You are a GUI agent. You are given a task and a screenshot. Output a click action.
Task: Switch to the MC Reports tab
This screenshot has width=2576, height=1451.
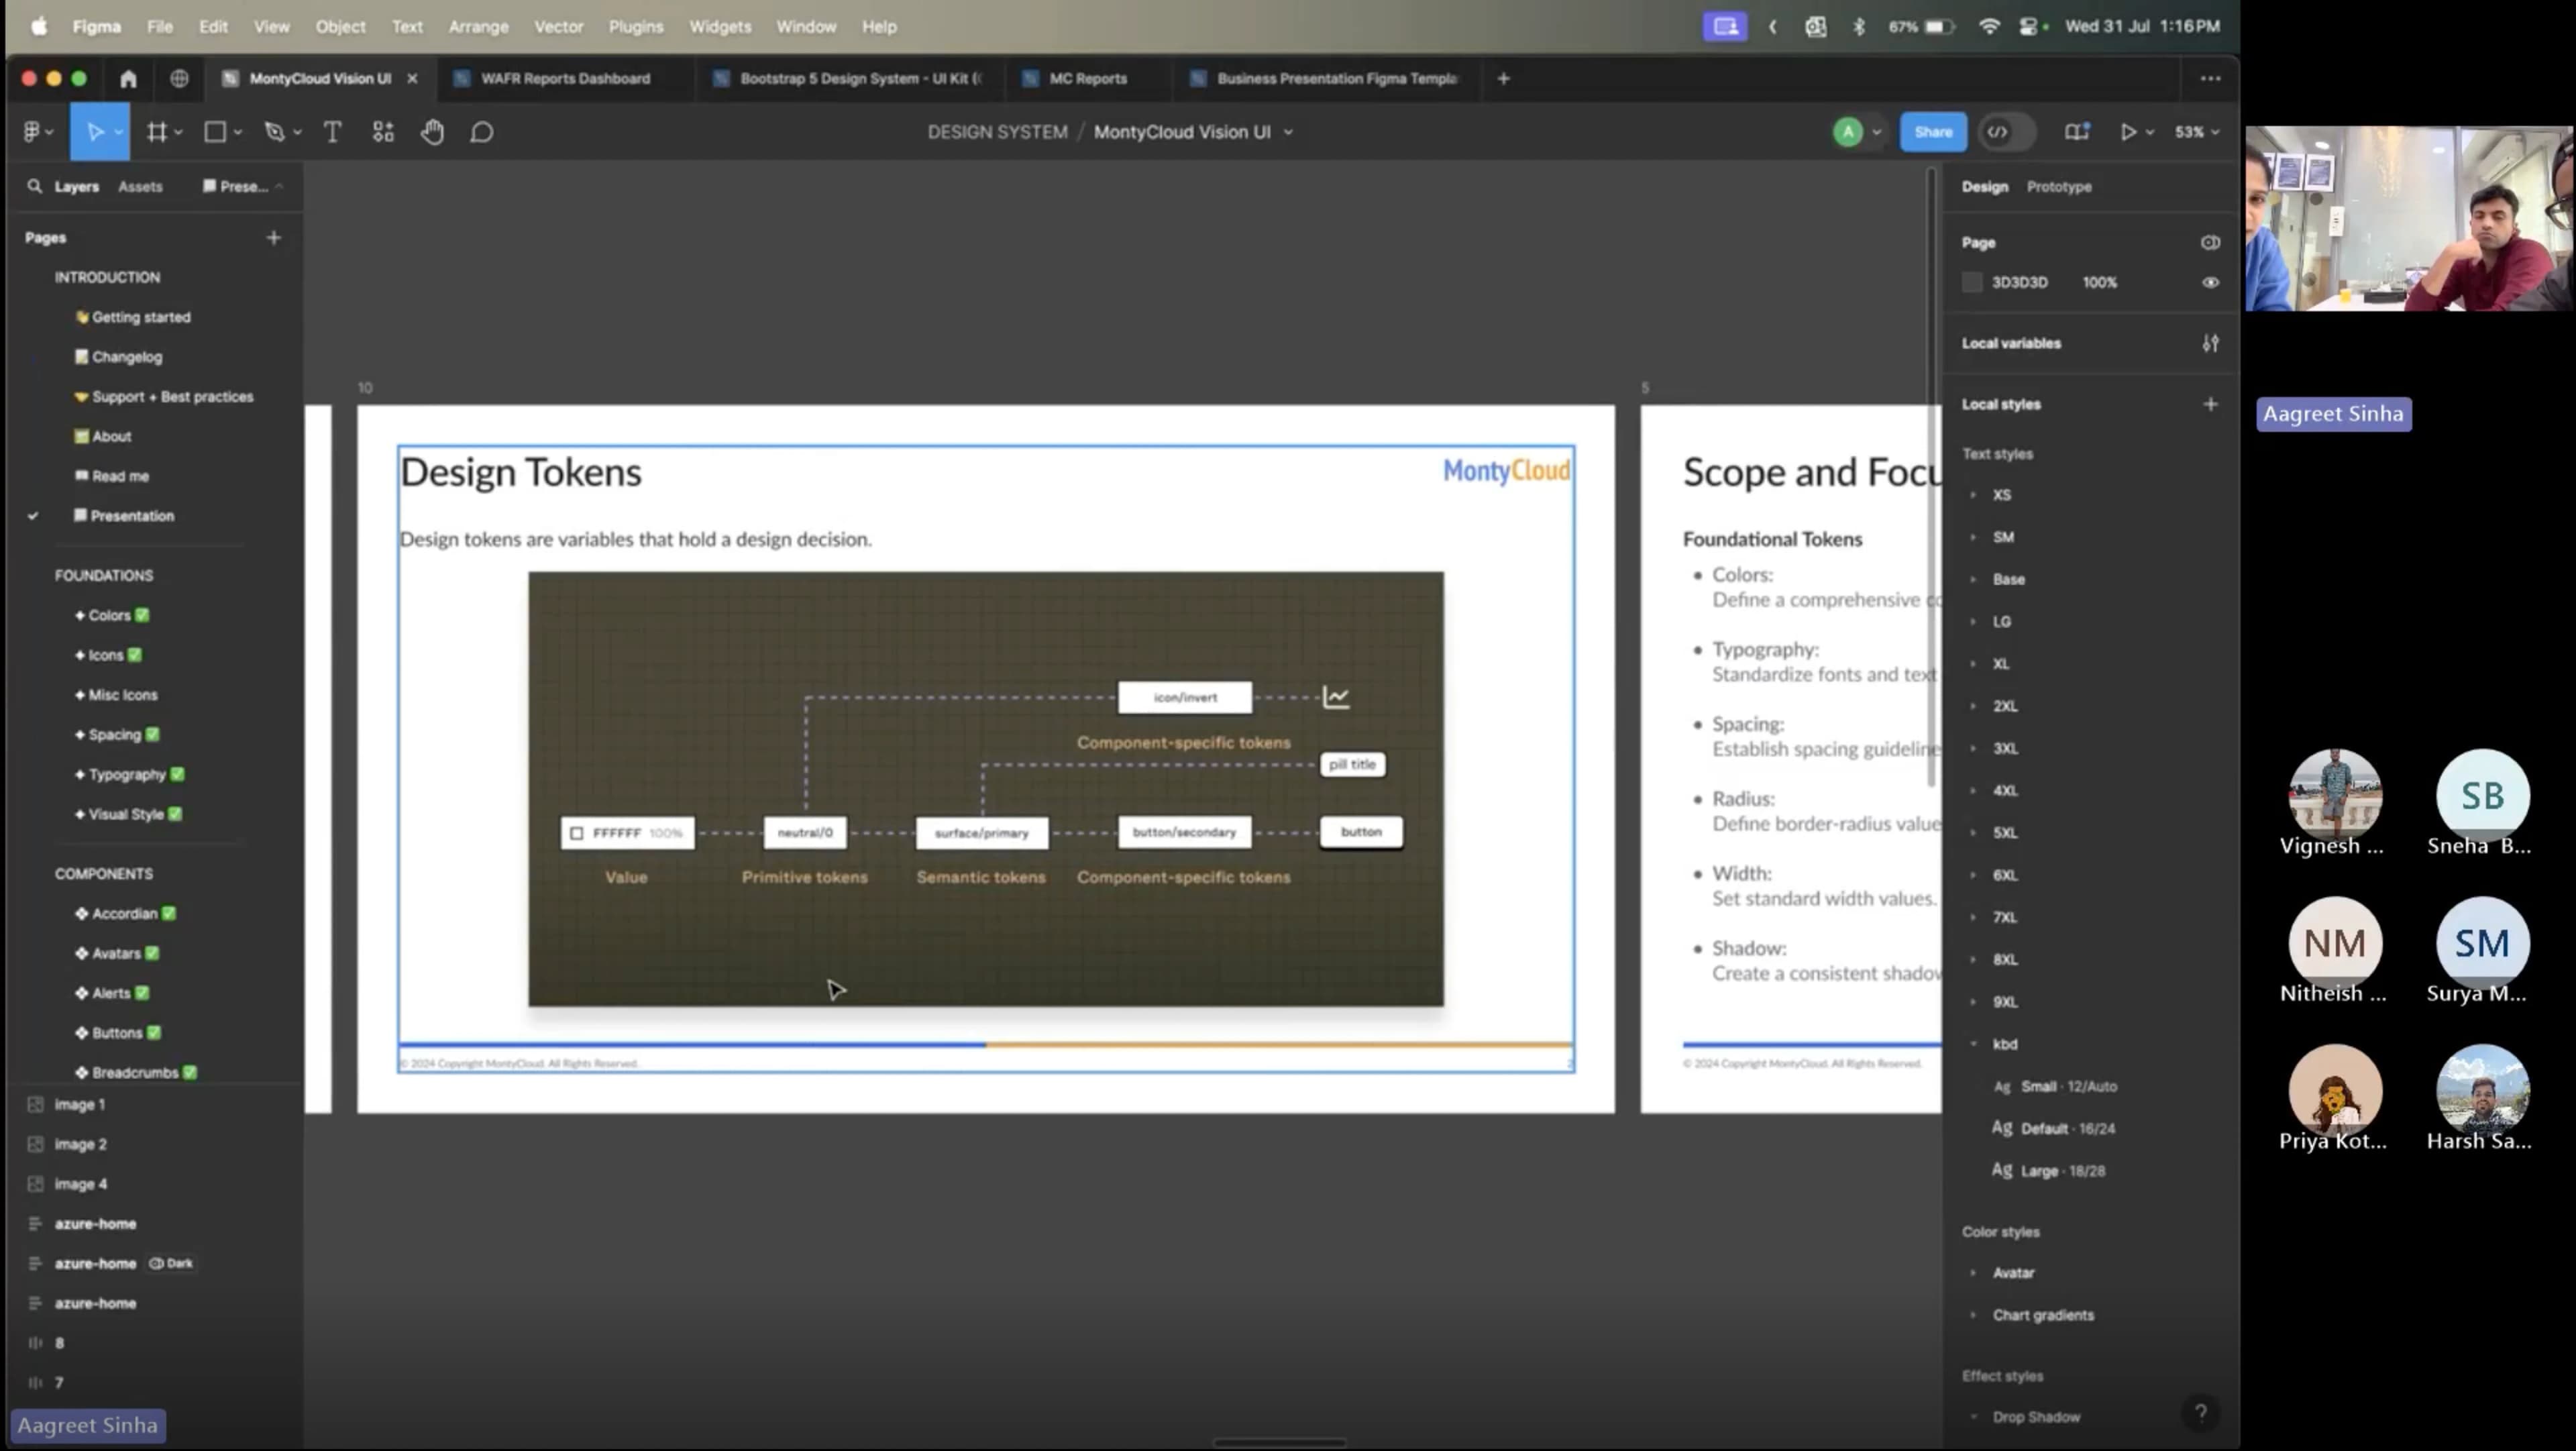(x=1087, y=78)
